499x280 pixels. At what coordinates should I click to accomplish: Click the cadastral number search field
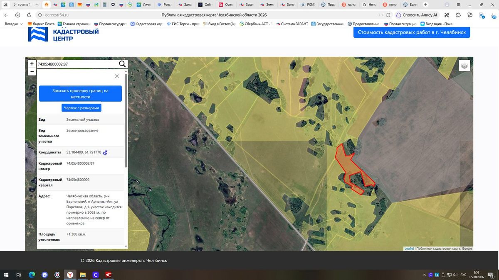77,64
